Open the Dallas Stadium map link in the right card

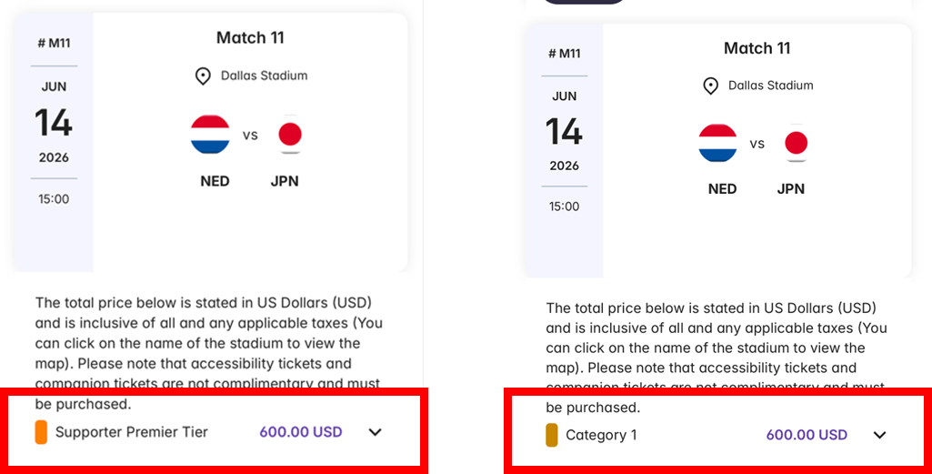click(770, 86)
